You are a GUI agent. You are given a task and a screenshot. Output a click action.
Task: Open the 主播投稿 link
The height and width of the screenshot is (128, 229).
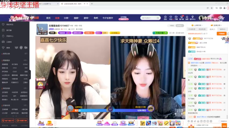(x=197, y=25)
